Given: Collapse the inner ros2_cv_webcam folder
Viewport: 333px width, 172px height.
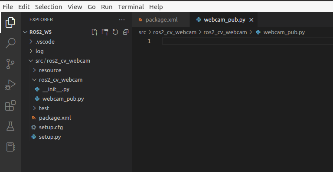Looking at the screenshot, I should [34, 80].
